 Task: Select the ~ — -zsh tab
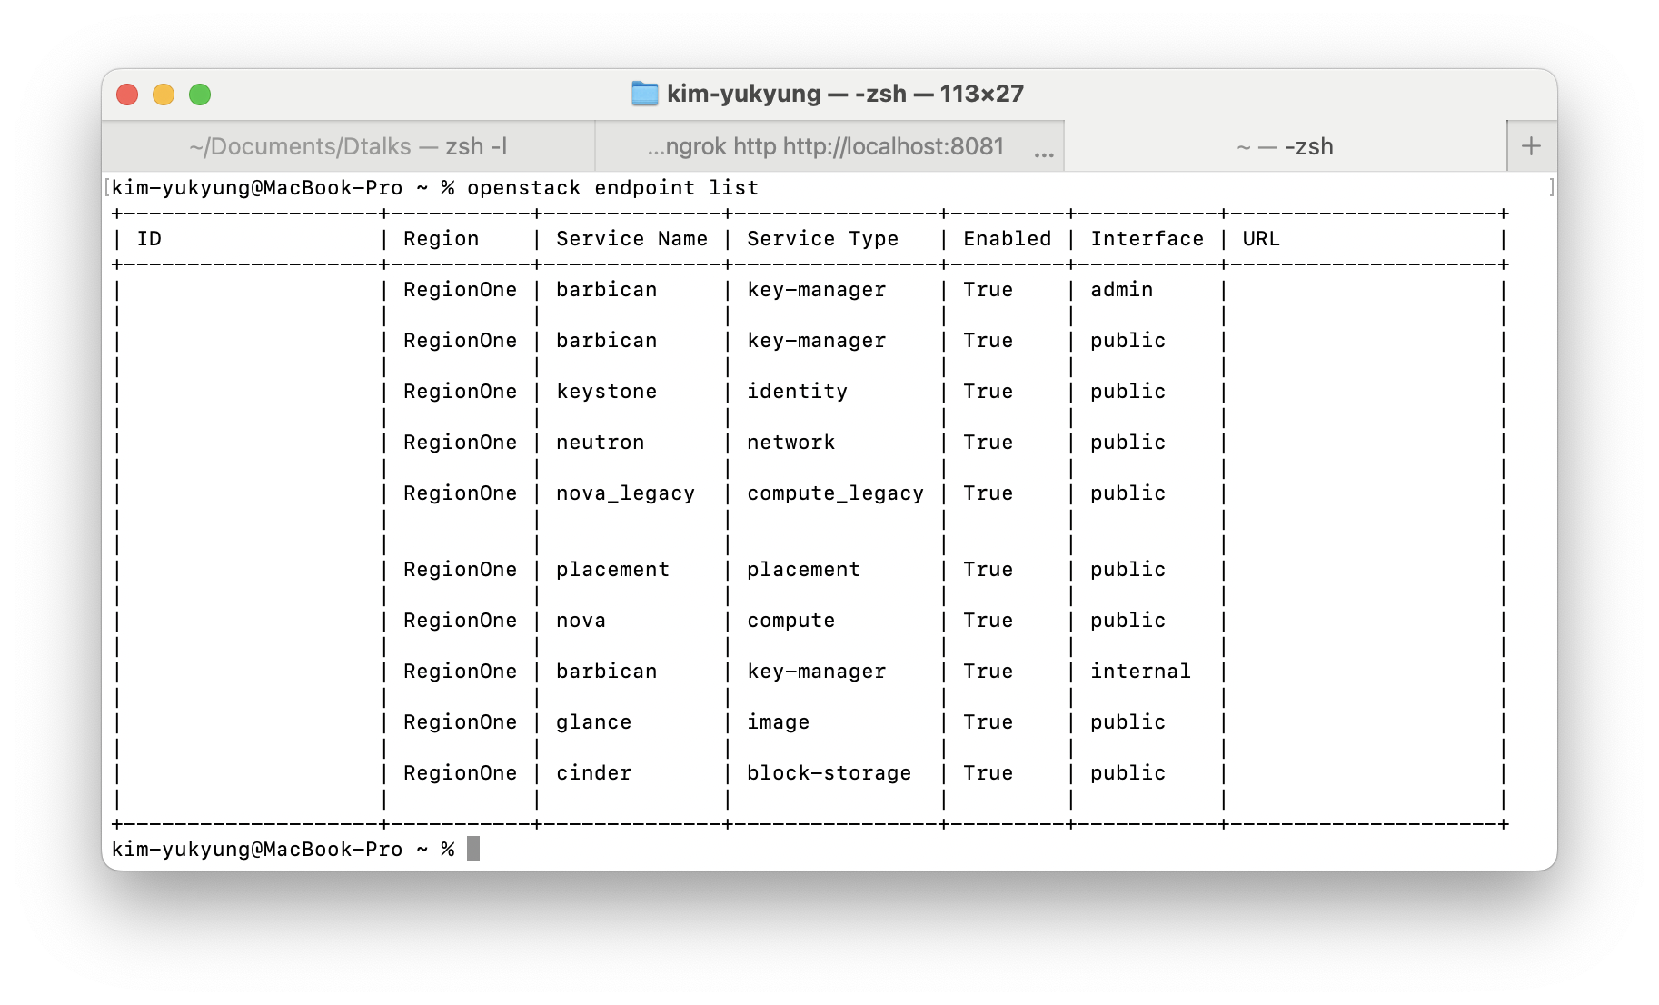click(x=1285, y=146)
